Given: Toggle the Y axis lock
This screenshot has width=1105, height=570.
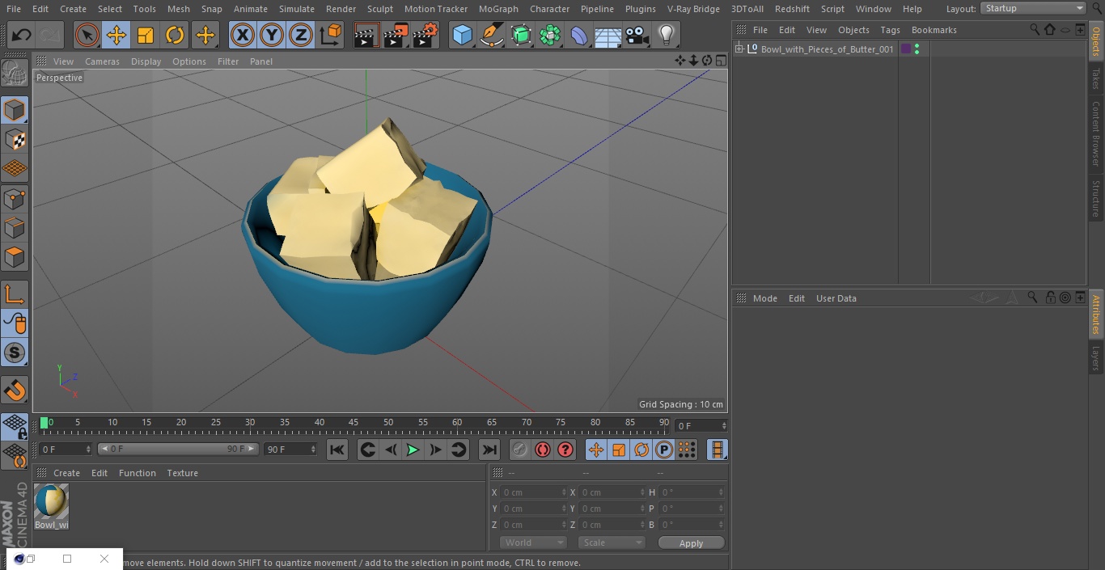Looking at the screenshot, I should pyautogui.click(x=272, y=36).
